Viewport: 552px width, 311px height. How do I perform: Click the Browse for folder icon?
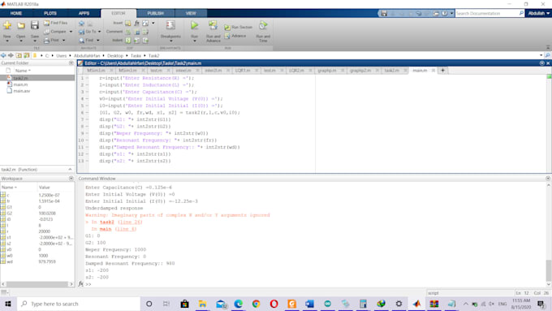[x=27, y=55]
